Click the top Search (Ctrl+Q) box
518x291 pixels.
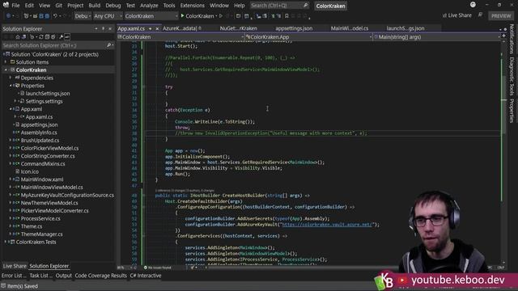[x=279, y=6]
